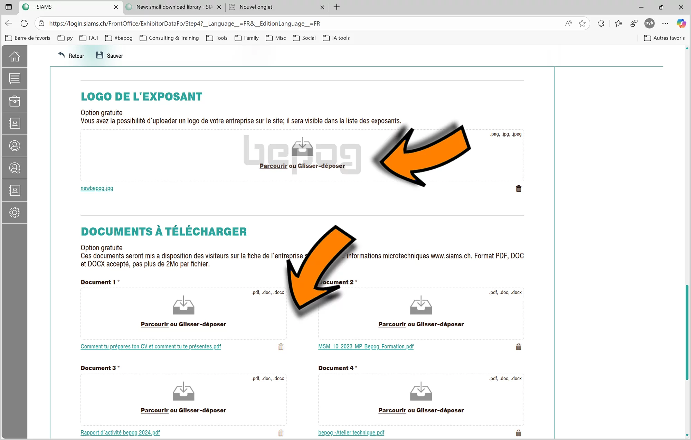The width and height of the screenshot is (691, 440).
Task: Open the second contact badge sidebar icon
Action: tap(15, 190)
